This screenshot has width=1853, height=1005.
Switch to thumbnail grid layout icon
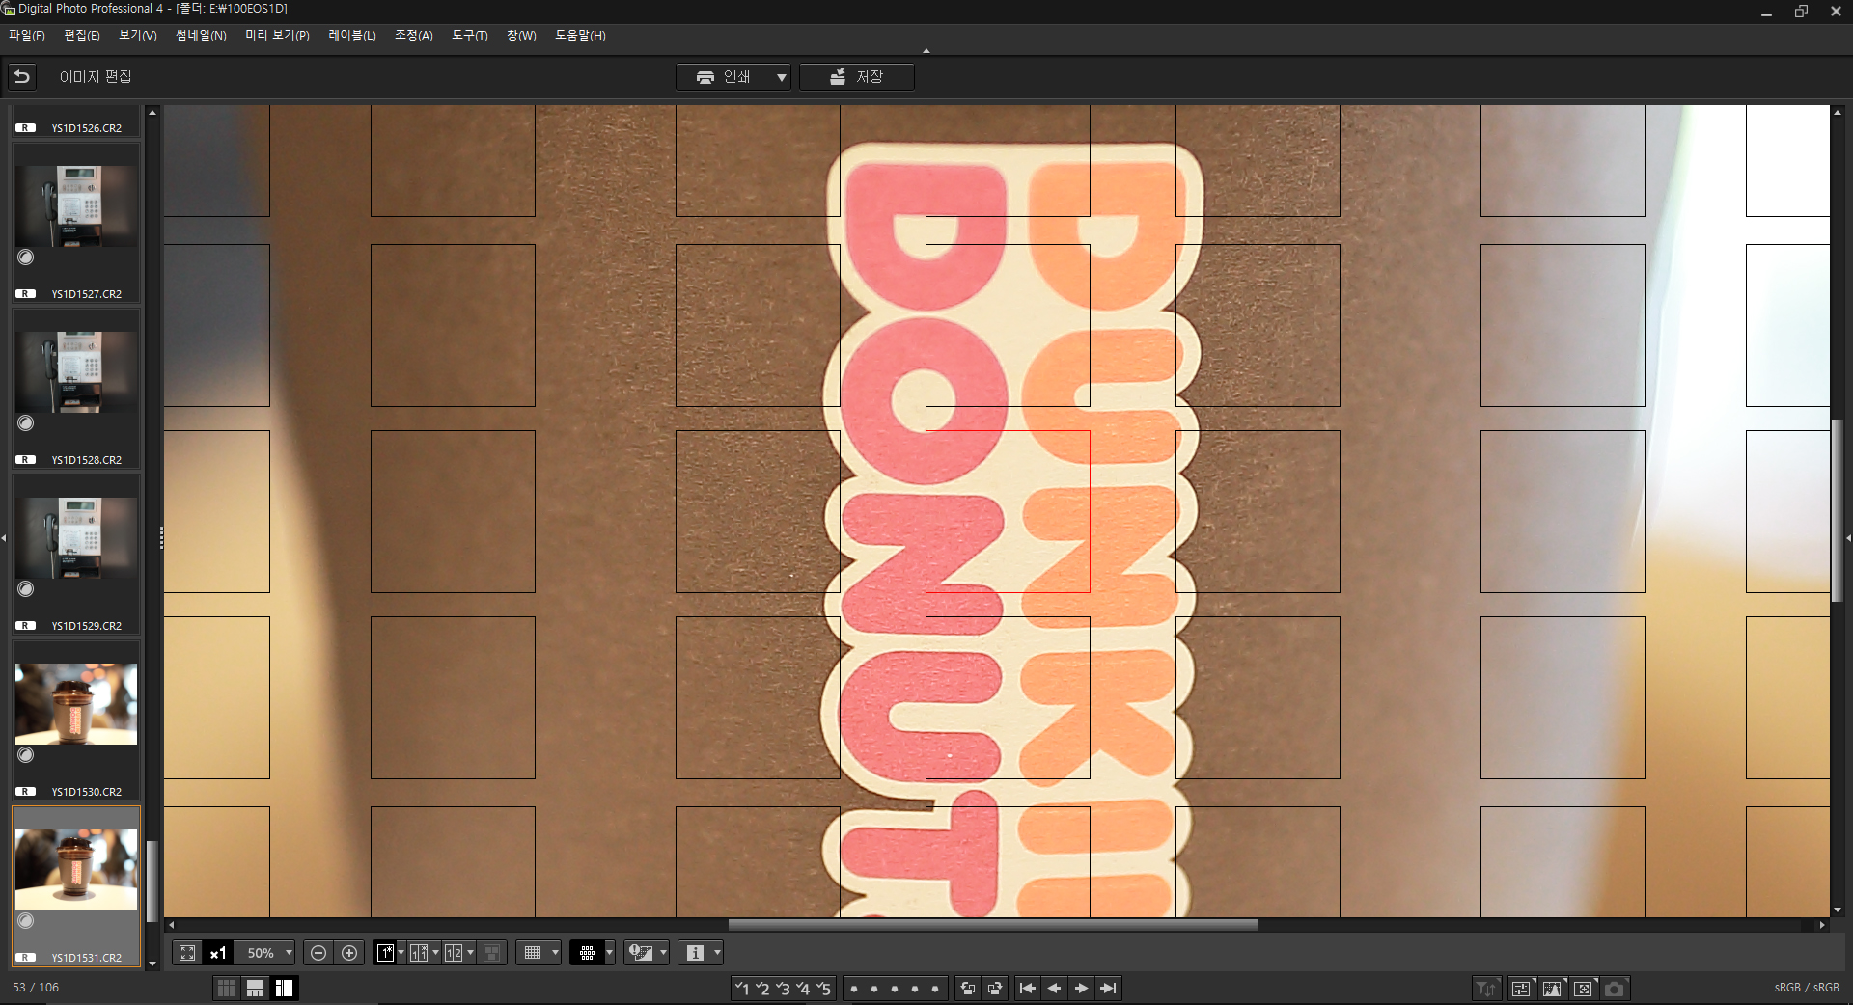pos(226,988)
